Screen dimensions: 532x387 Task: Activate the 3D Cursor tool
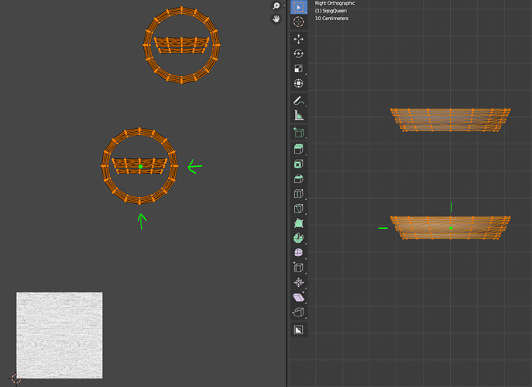click(x=299, y=22)
